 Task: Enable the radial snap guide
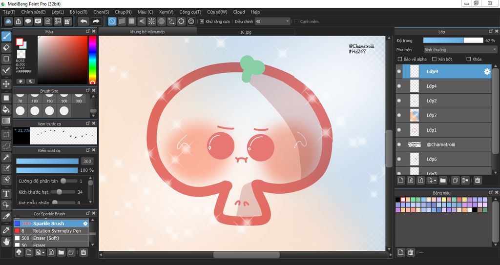click(x=151, y=21)
